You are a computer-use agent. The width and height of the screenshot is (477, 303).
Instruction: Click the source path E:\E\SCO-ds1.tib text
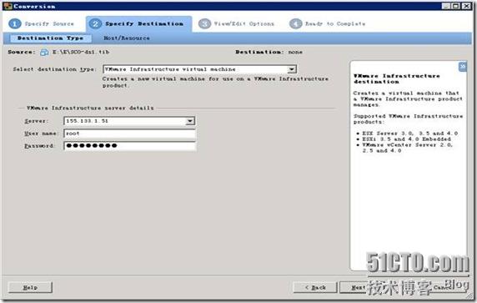tap(81, 52)
